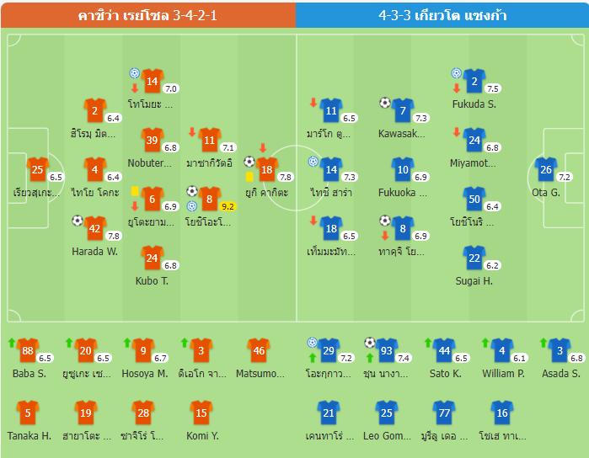The height and width of the screenshot is (458, 589).
Task: Click orange jersey number 42 Harada W.
Action: 94,228
